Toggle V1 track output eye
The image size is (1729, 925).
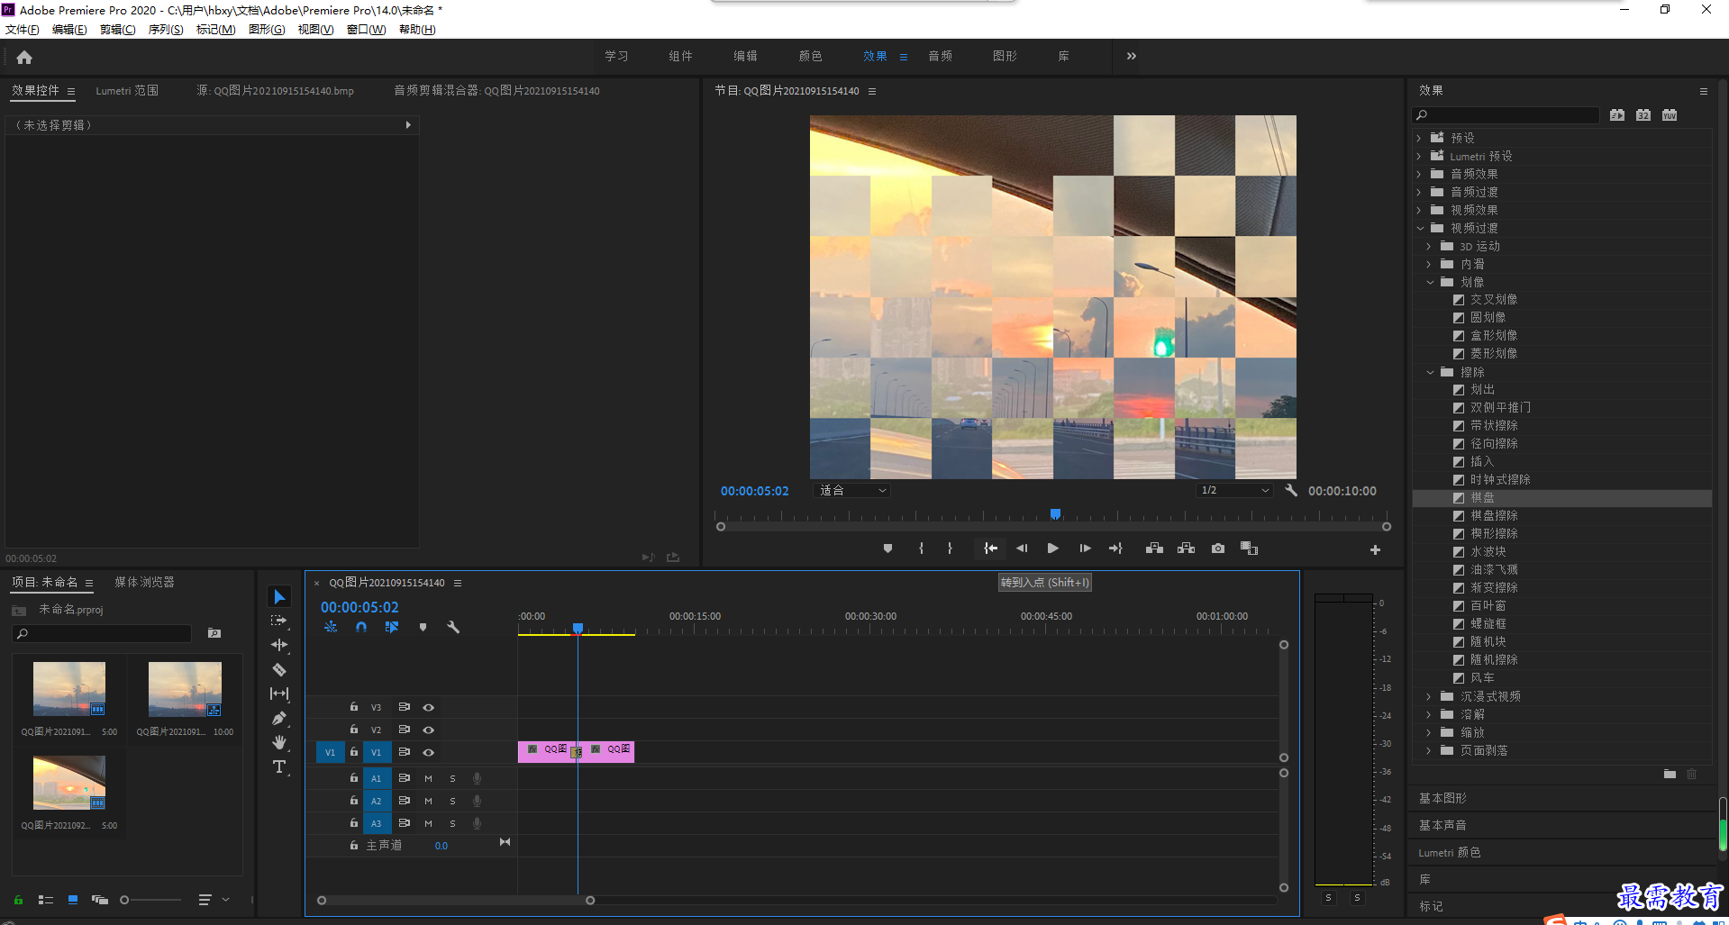tap(429, 752)
